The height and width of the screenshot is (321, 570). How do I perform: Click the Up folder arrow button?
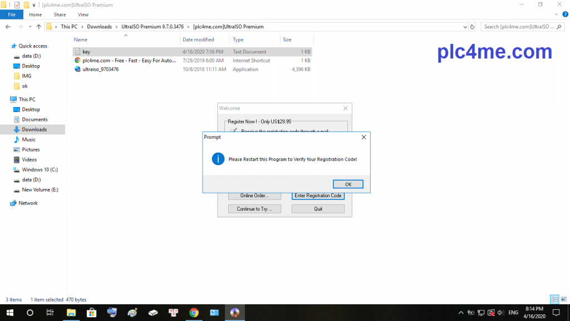(38, 27)
